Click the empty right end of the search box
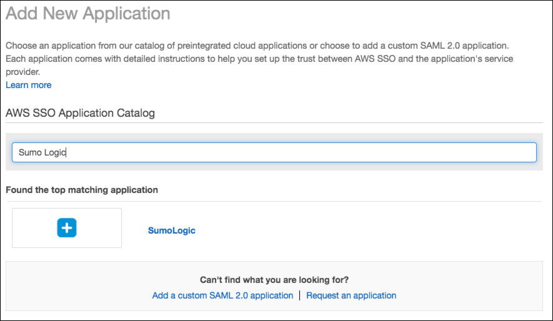The height and width of the screenshot is (321, 553). click(487, 152)
